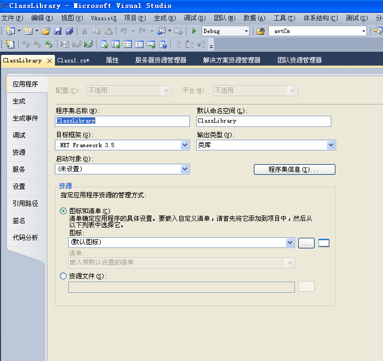Click the debug tests in context icon
The image size is (383, 361).
tap(89, 44)
